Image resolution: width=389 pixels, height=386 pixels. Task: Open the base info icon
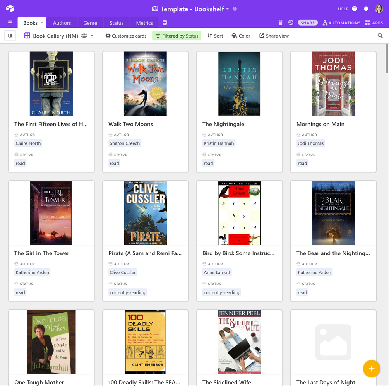(x=235, y=9)
